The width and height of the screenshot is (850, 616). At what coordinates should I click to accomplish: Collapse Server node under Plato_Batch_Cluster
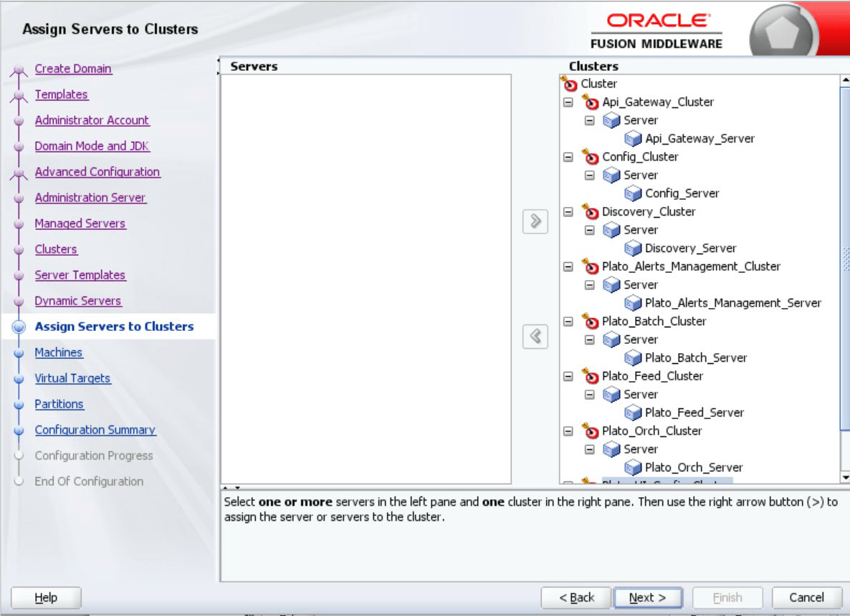coord(590,340)
